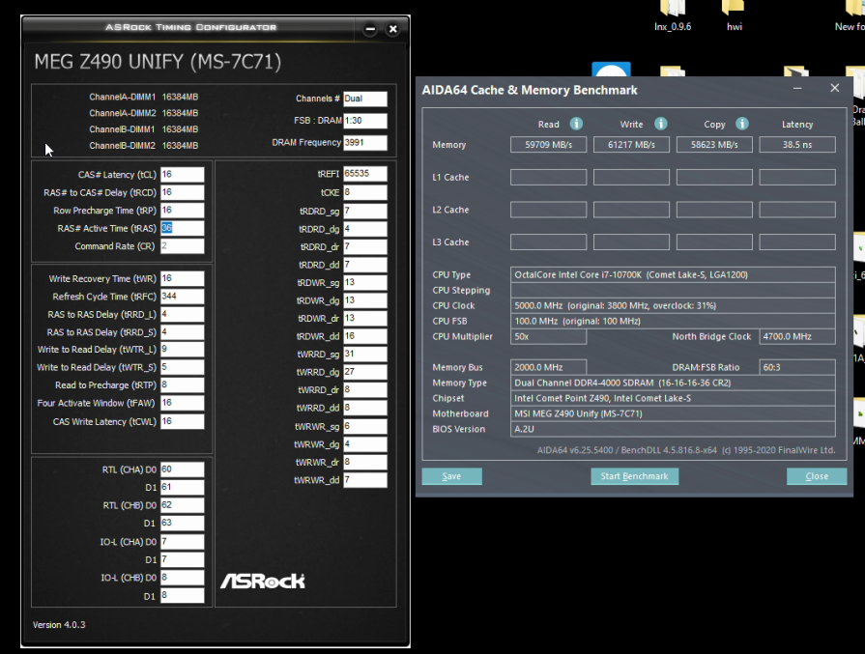Image resolution: width=865 pixels, height=654 pixels.
Task: Click the Version 4.0.3 label
Action: coord(59,625)
